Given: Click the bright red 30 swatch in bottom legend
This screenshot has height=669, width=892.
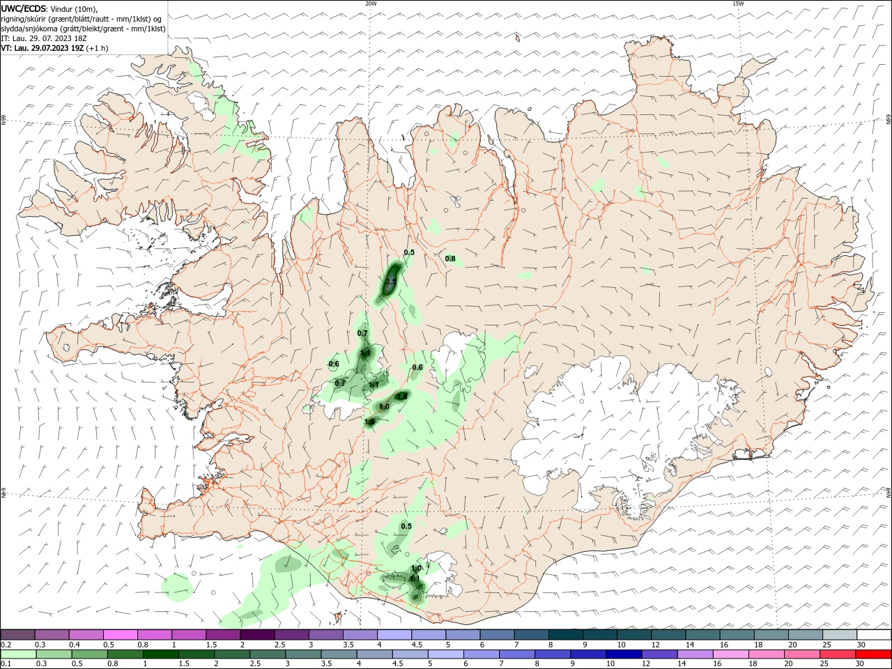Looking at the screenshot, I should pos(873,654).
